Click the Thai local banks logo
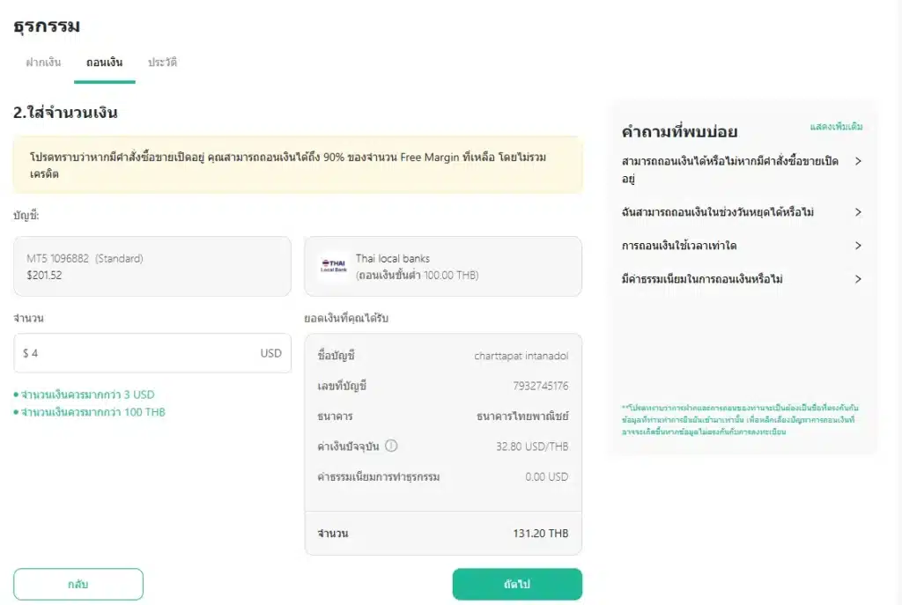The image size is (902, 605). click(x=334, y=266)
